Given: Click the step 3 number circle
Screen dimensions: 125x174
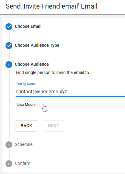Looking at the screenshot, I should pyautogui.click(x=9, y=65).
